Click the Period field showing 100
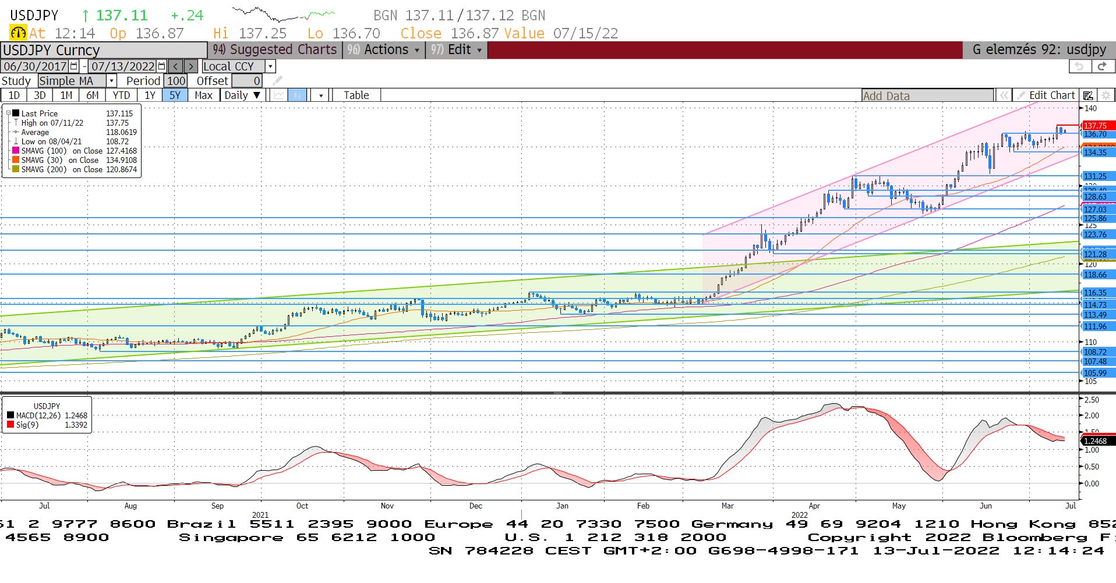 pyautogui.click(x=176, y=81)
